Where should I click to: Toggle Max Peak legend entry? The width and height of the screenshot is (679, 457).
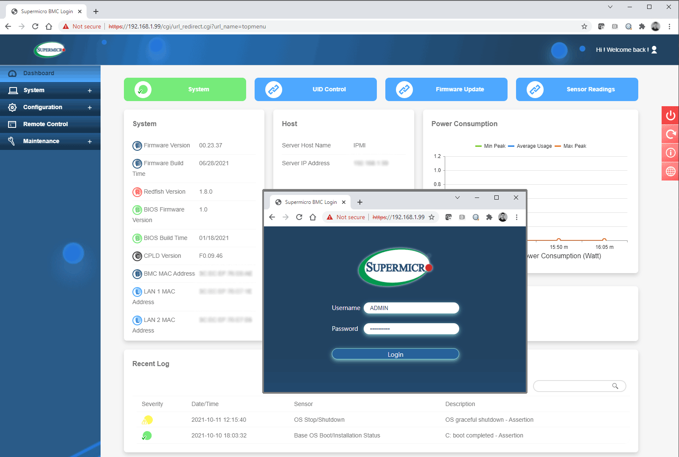[x=570, y=146]
